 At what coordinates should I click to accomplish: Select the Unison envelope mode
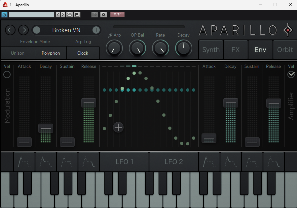click(x=18, y=53)
